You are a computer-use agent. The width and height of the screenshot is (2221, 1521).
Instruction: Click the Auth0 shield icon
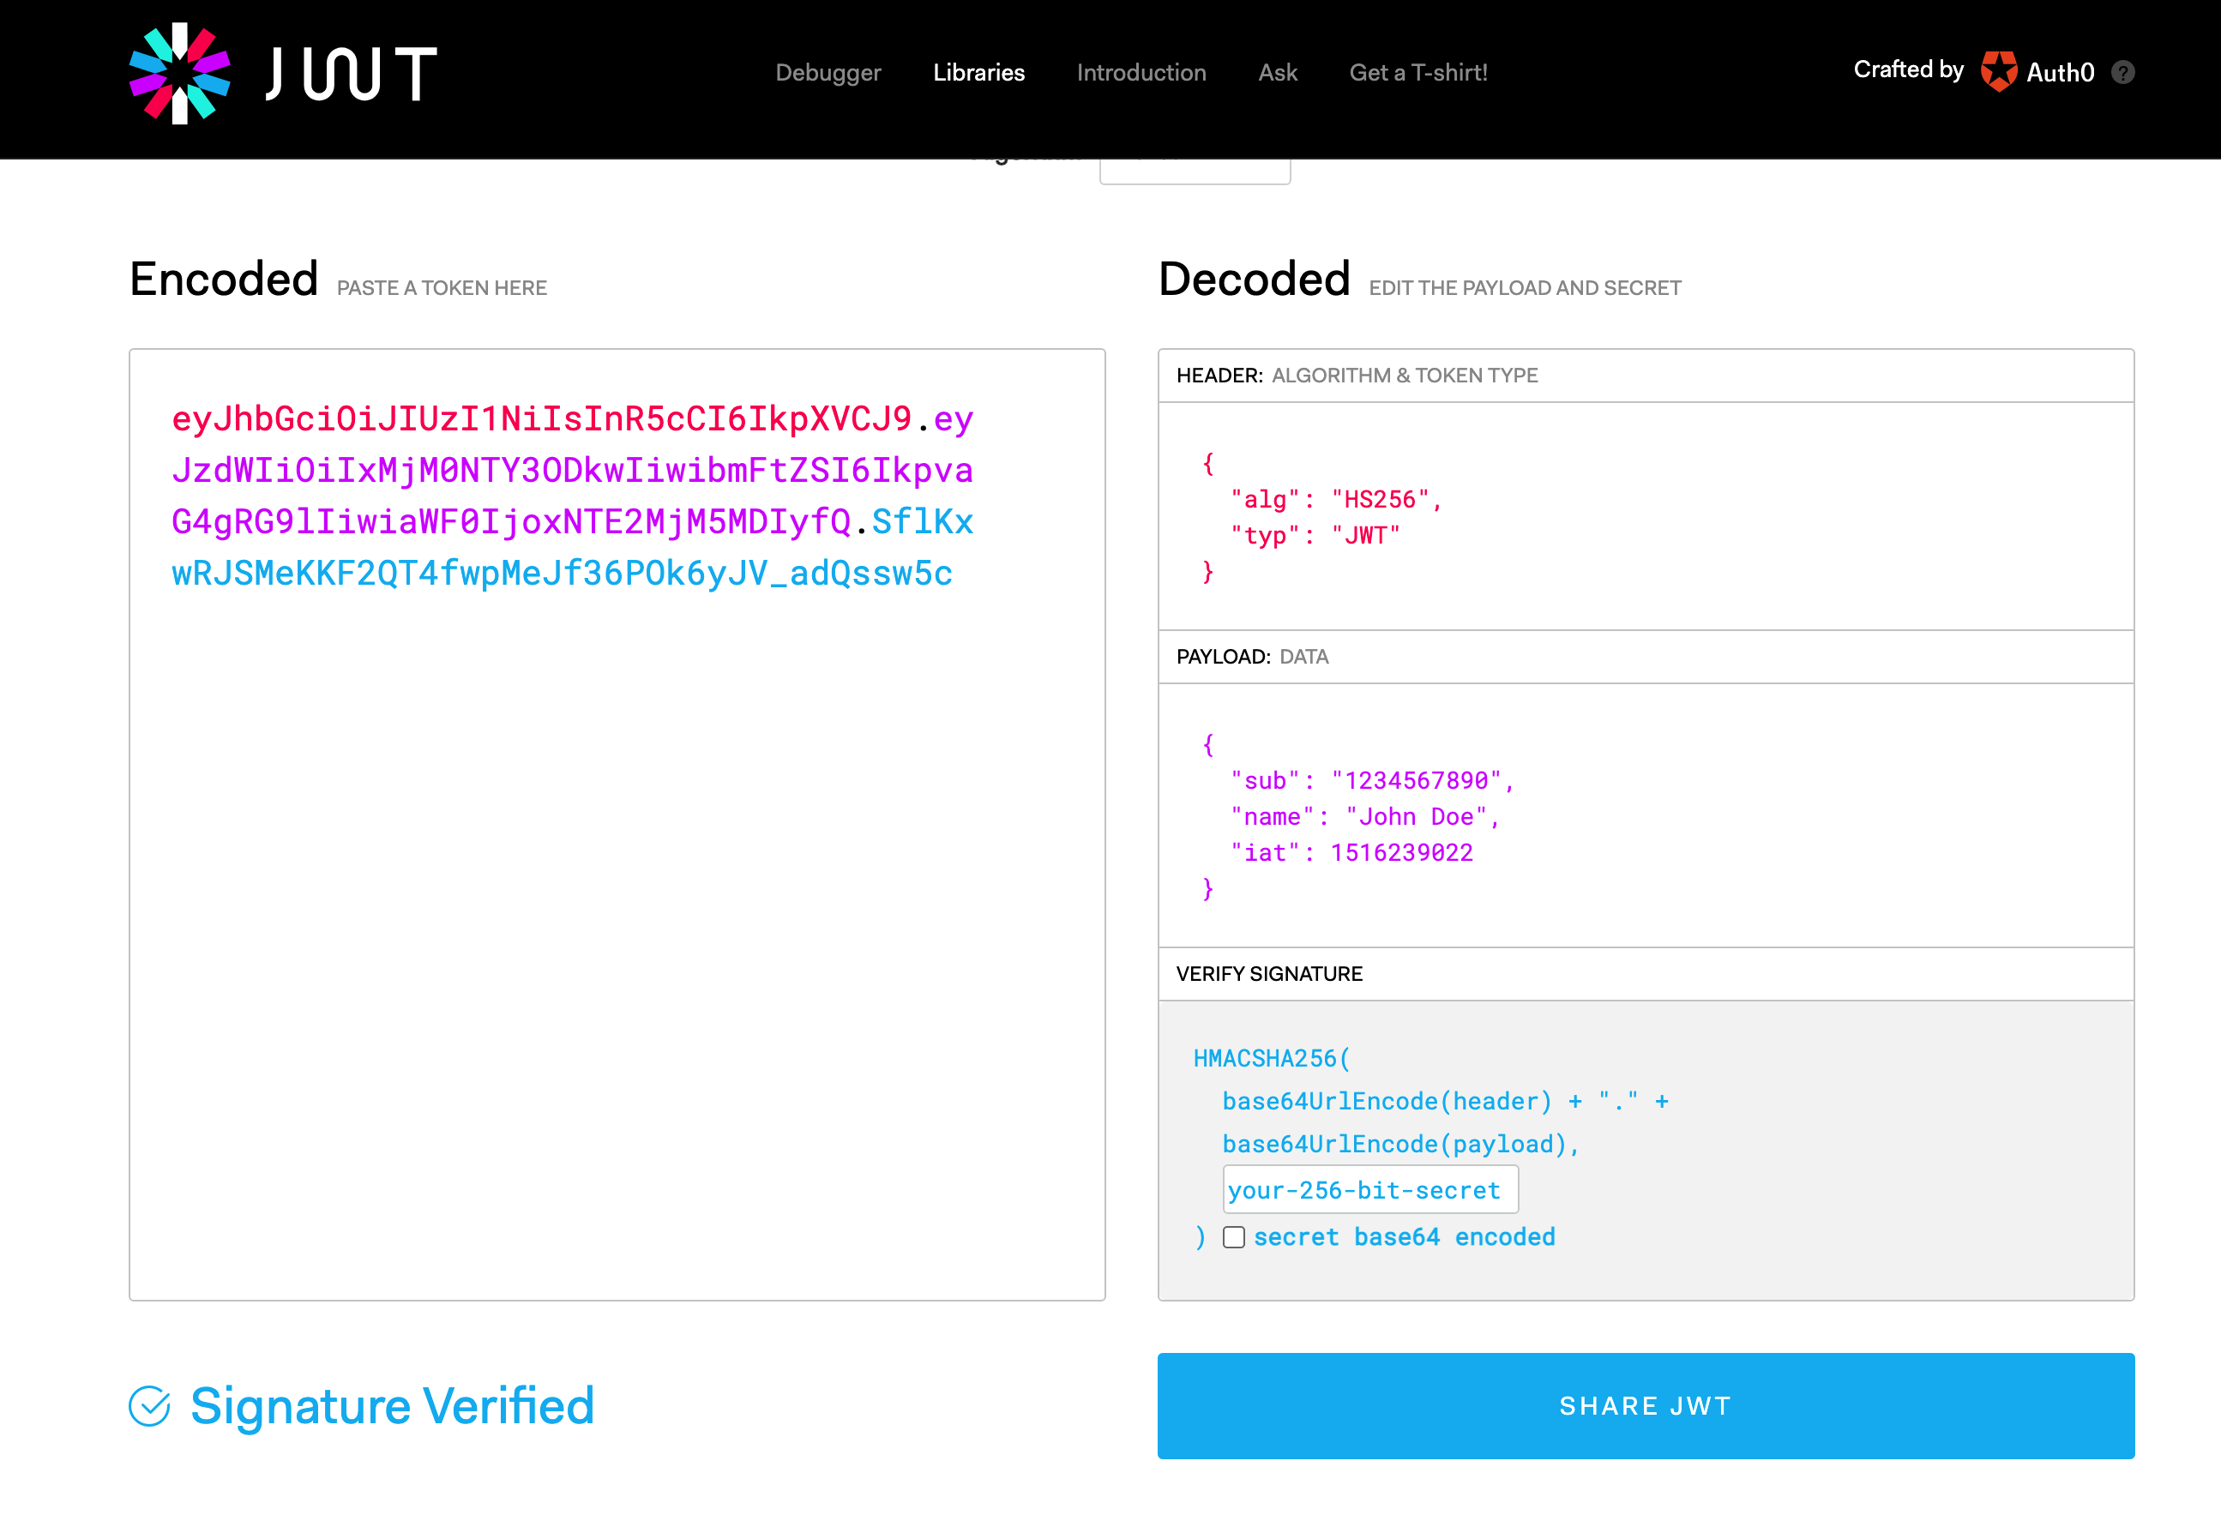(1997, 70)
